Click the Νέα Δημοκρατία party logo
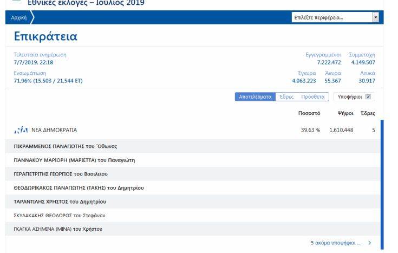The height and width of the screenshot is (253, 398). click(20, 131)
